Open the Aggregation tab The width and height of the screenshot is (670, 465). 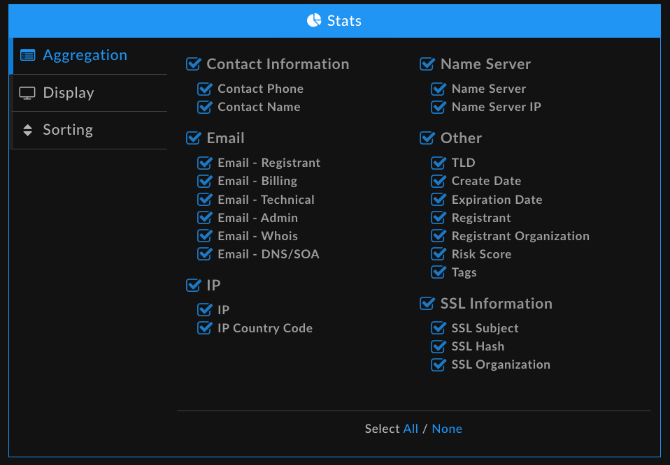[90, 55]
